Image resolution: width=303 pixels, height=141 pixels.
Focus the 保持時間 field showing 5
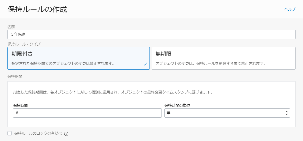87,113
